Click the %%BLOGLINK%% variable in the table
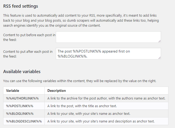 click(20, 113)
